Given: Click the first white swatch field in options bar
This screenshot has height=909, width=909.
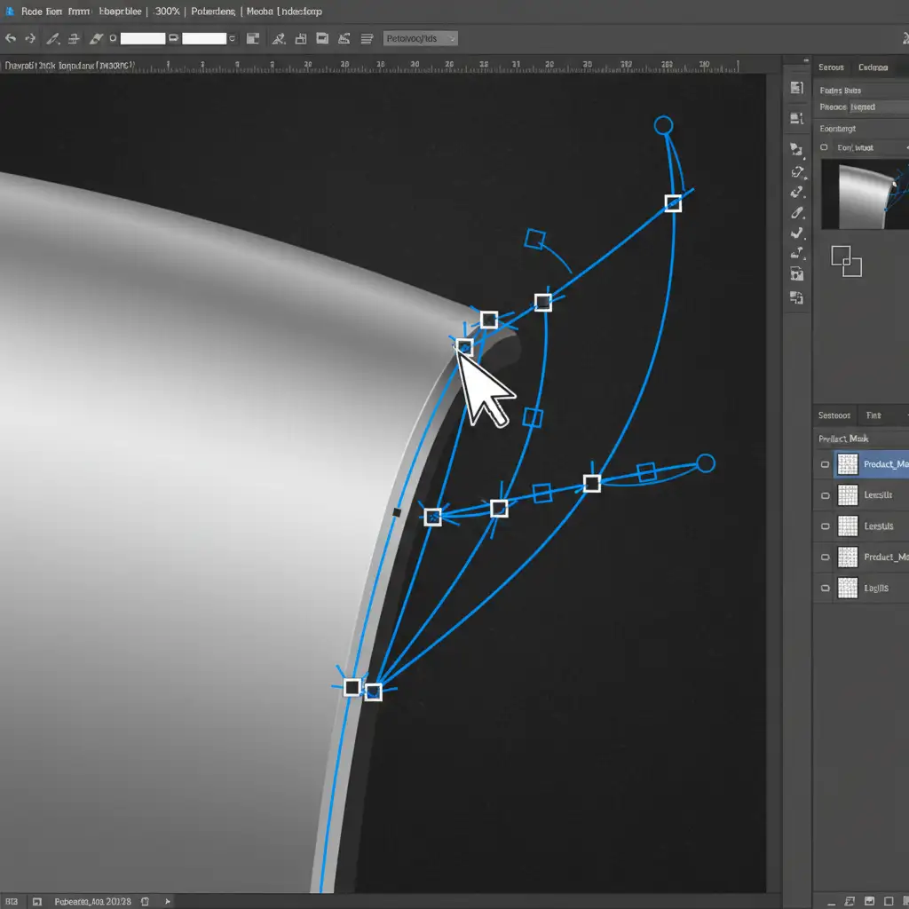Looking at the screenshot, I should pyautogui.click(x=143, y=39).
